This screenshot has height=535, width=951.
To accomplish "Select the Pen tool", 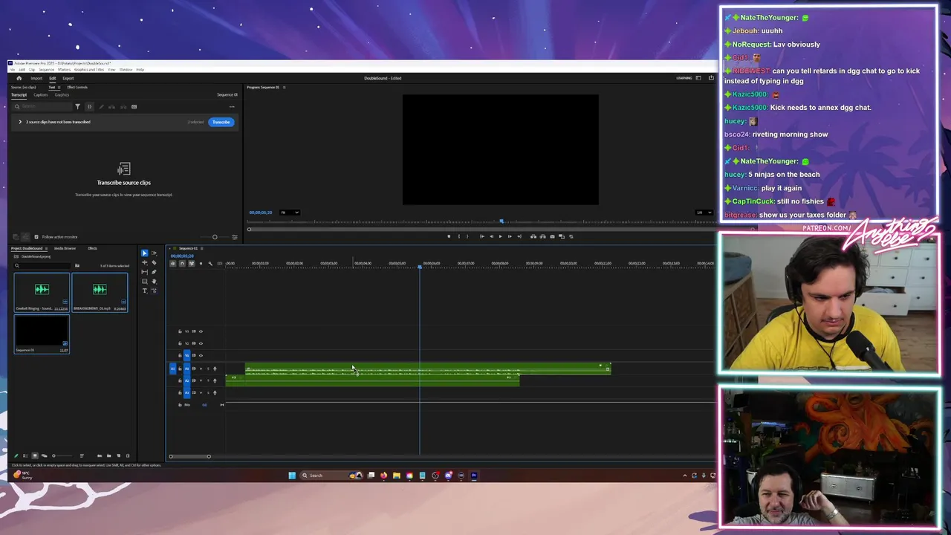I will 154,272.
